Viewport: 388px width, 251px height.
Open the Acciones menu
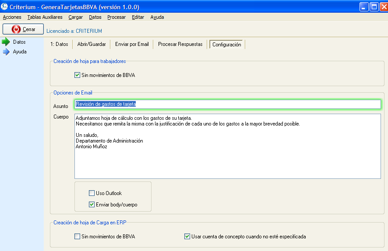[12, 17]
